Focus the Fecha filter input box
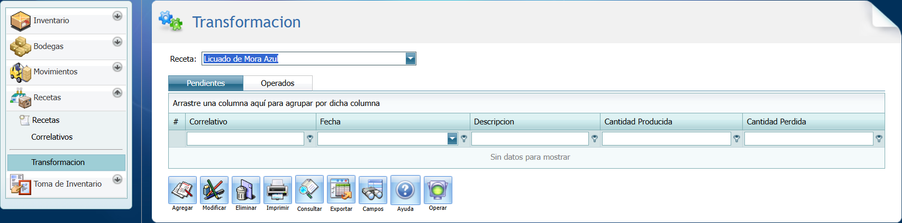This screenshot has width=902, height=223. click(382, 139)
